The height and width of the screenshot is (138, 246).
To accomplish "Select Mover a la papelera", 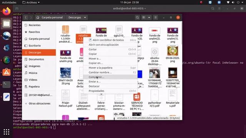I will coord(110,68).
